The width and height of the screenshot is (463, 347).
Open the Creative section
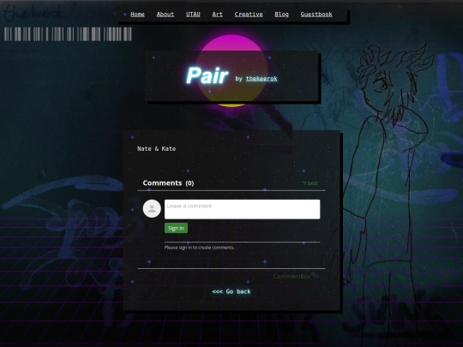tap(249, 15)
